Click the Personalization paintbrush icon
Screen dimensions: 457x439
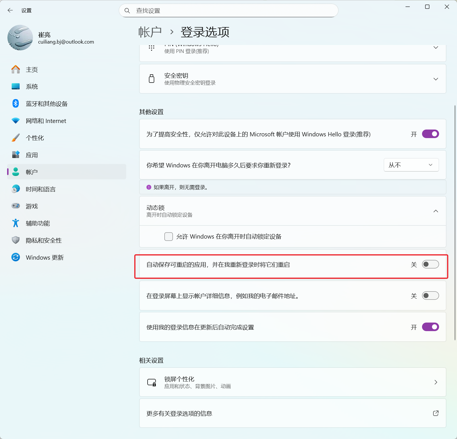click(x=16, y=138)
